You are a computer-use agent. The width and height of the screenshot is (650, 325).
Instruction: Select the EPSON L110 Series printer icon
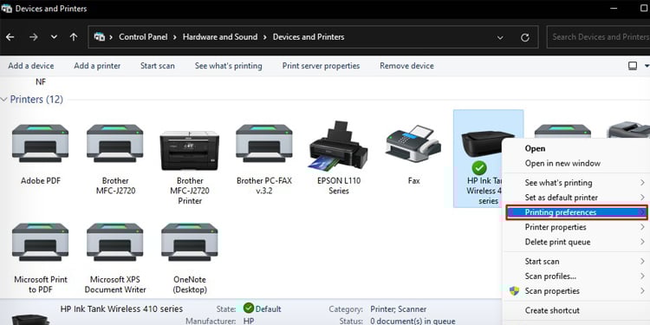pyautogui.click(x=338, y=146)
